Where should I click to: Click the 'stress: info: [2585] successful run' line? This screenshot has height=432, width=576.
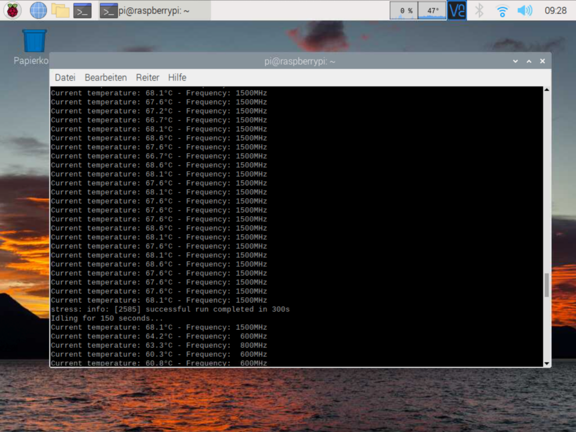(170, 309)
